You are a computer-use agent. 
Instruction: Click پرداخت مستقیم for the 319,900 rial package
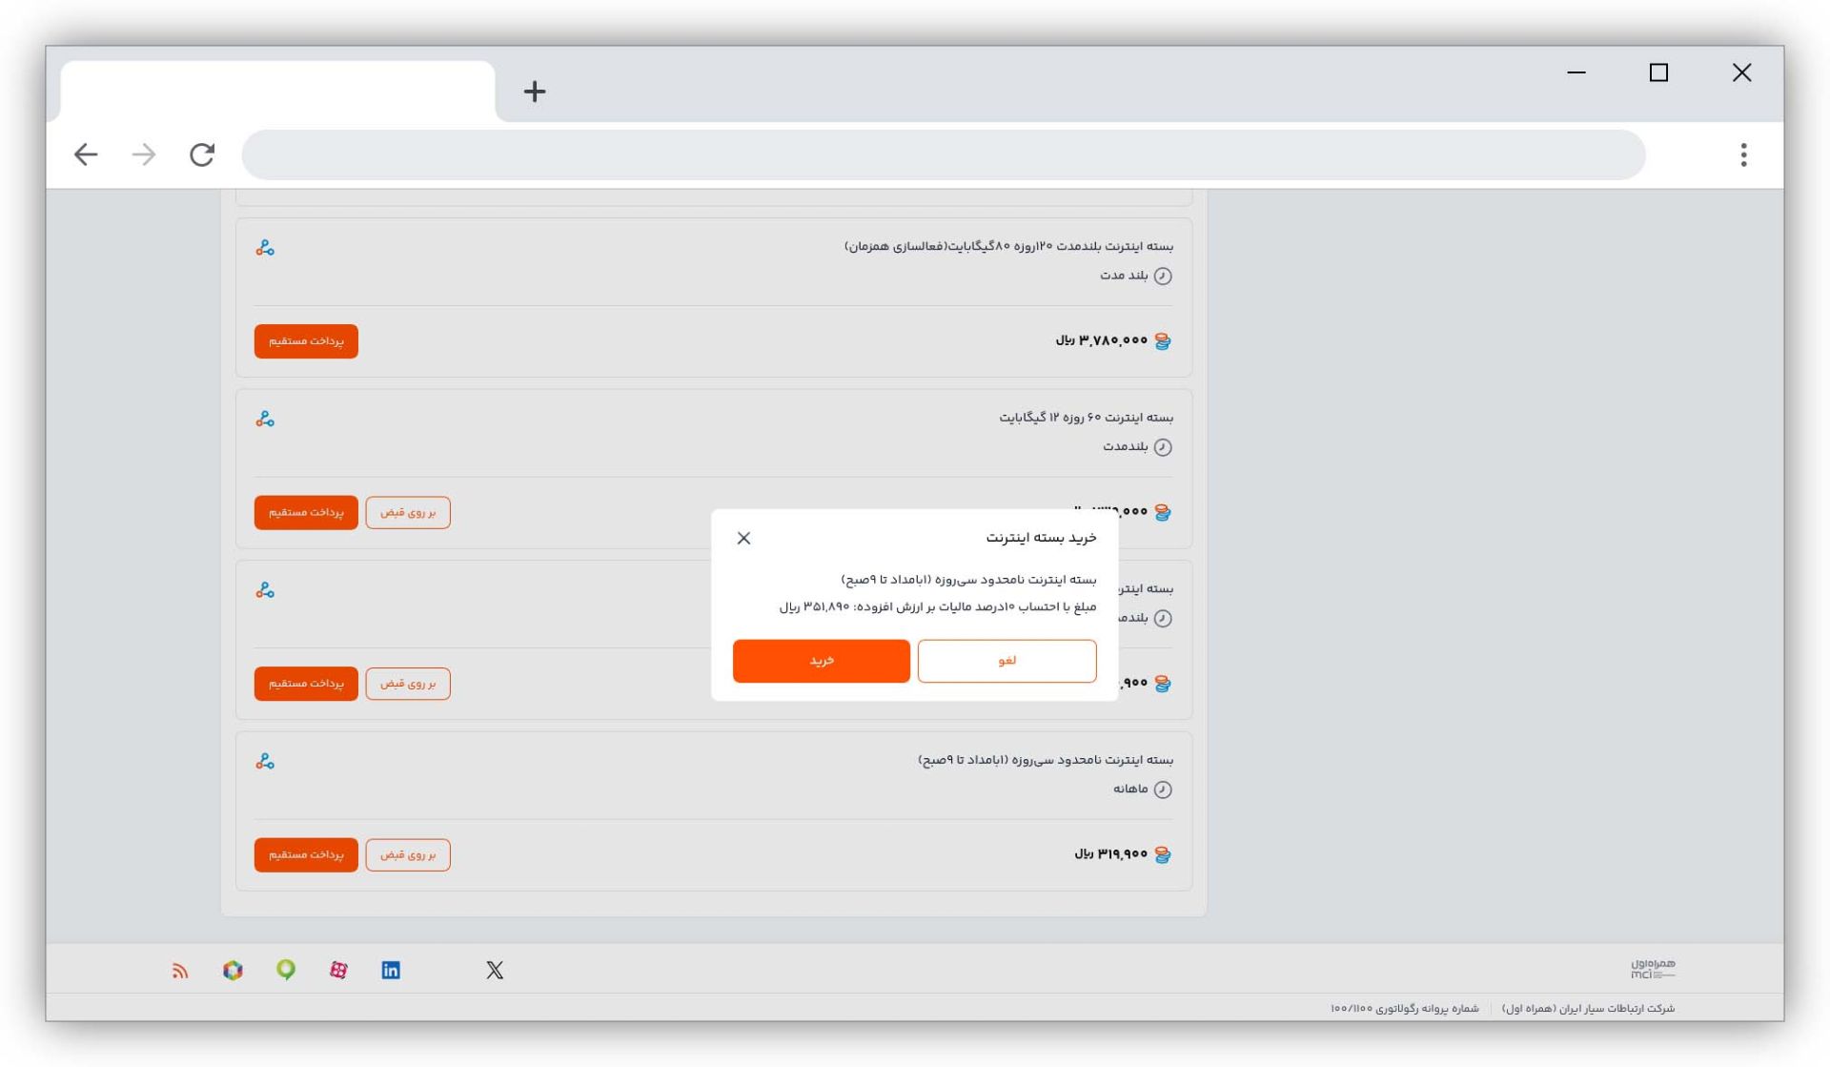pos(306,855)
